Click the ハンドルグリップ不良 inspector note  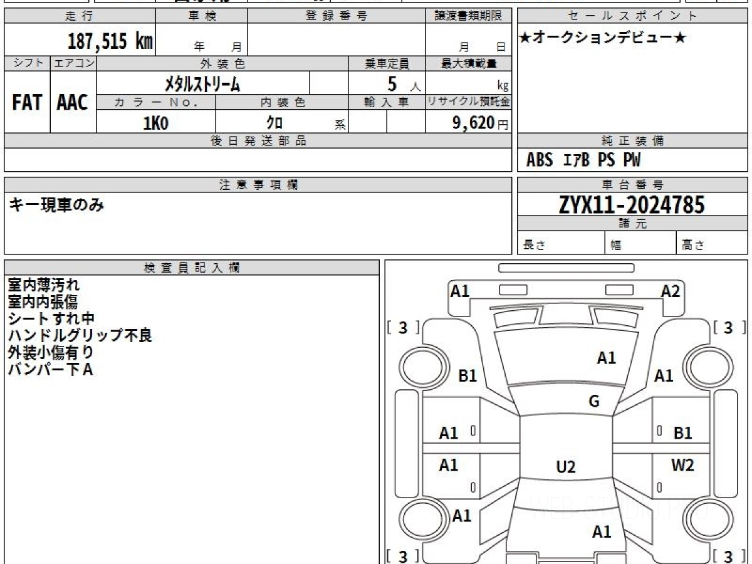coord(80,336)
